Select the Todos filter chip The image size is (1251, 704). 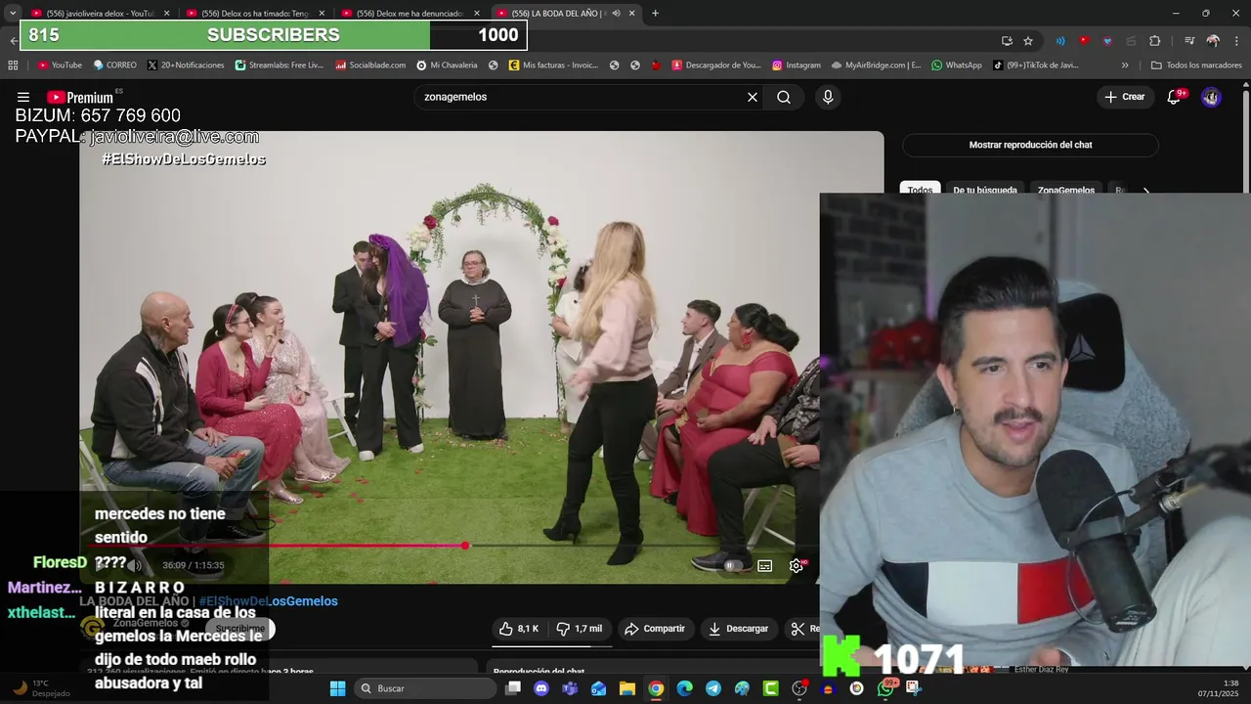920,190
